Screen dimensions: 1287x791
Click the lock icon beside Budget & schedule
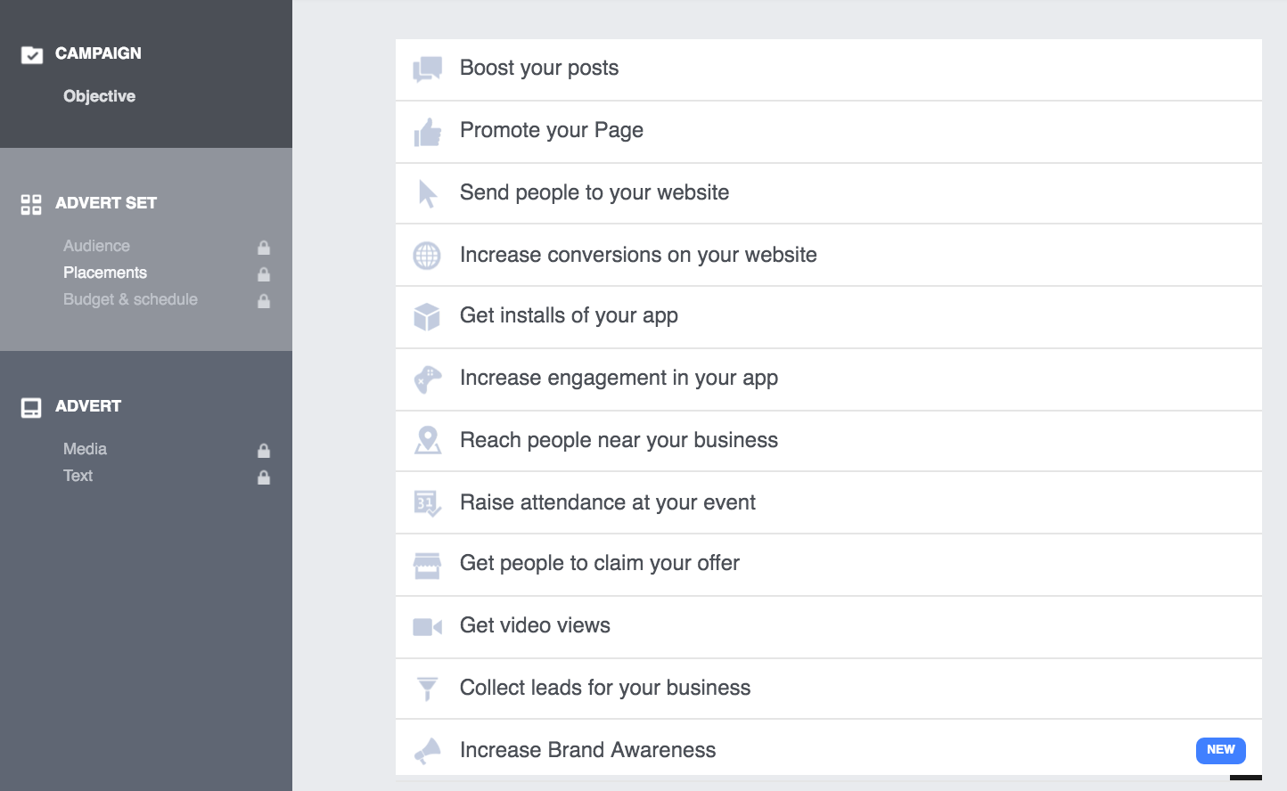(264, 300)
